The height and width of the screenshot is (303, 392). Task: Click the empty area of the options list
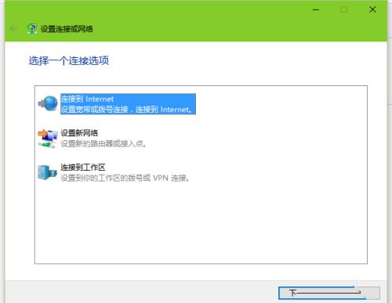click(x=201, y=222)
